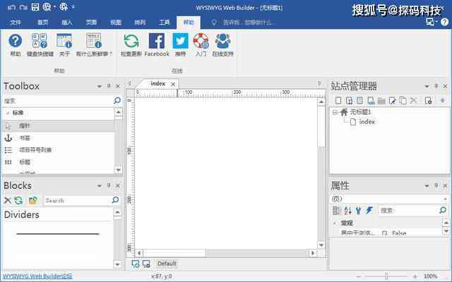Open the Facebook icon in ribbon
Viewport: 452px width, 282px height.
157,41
